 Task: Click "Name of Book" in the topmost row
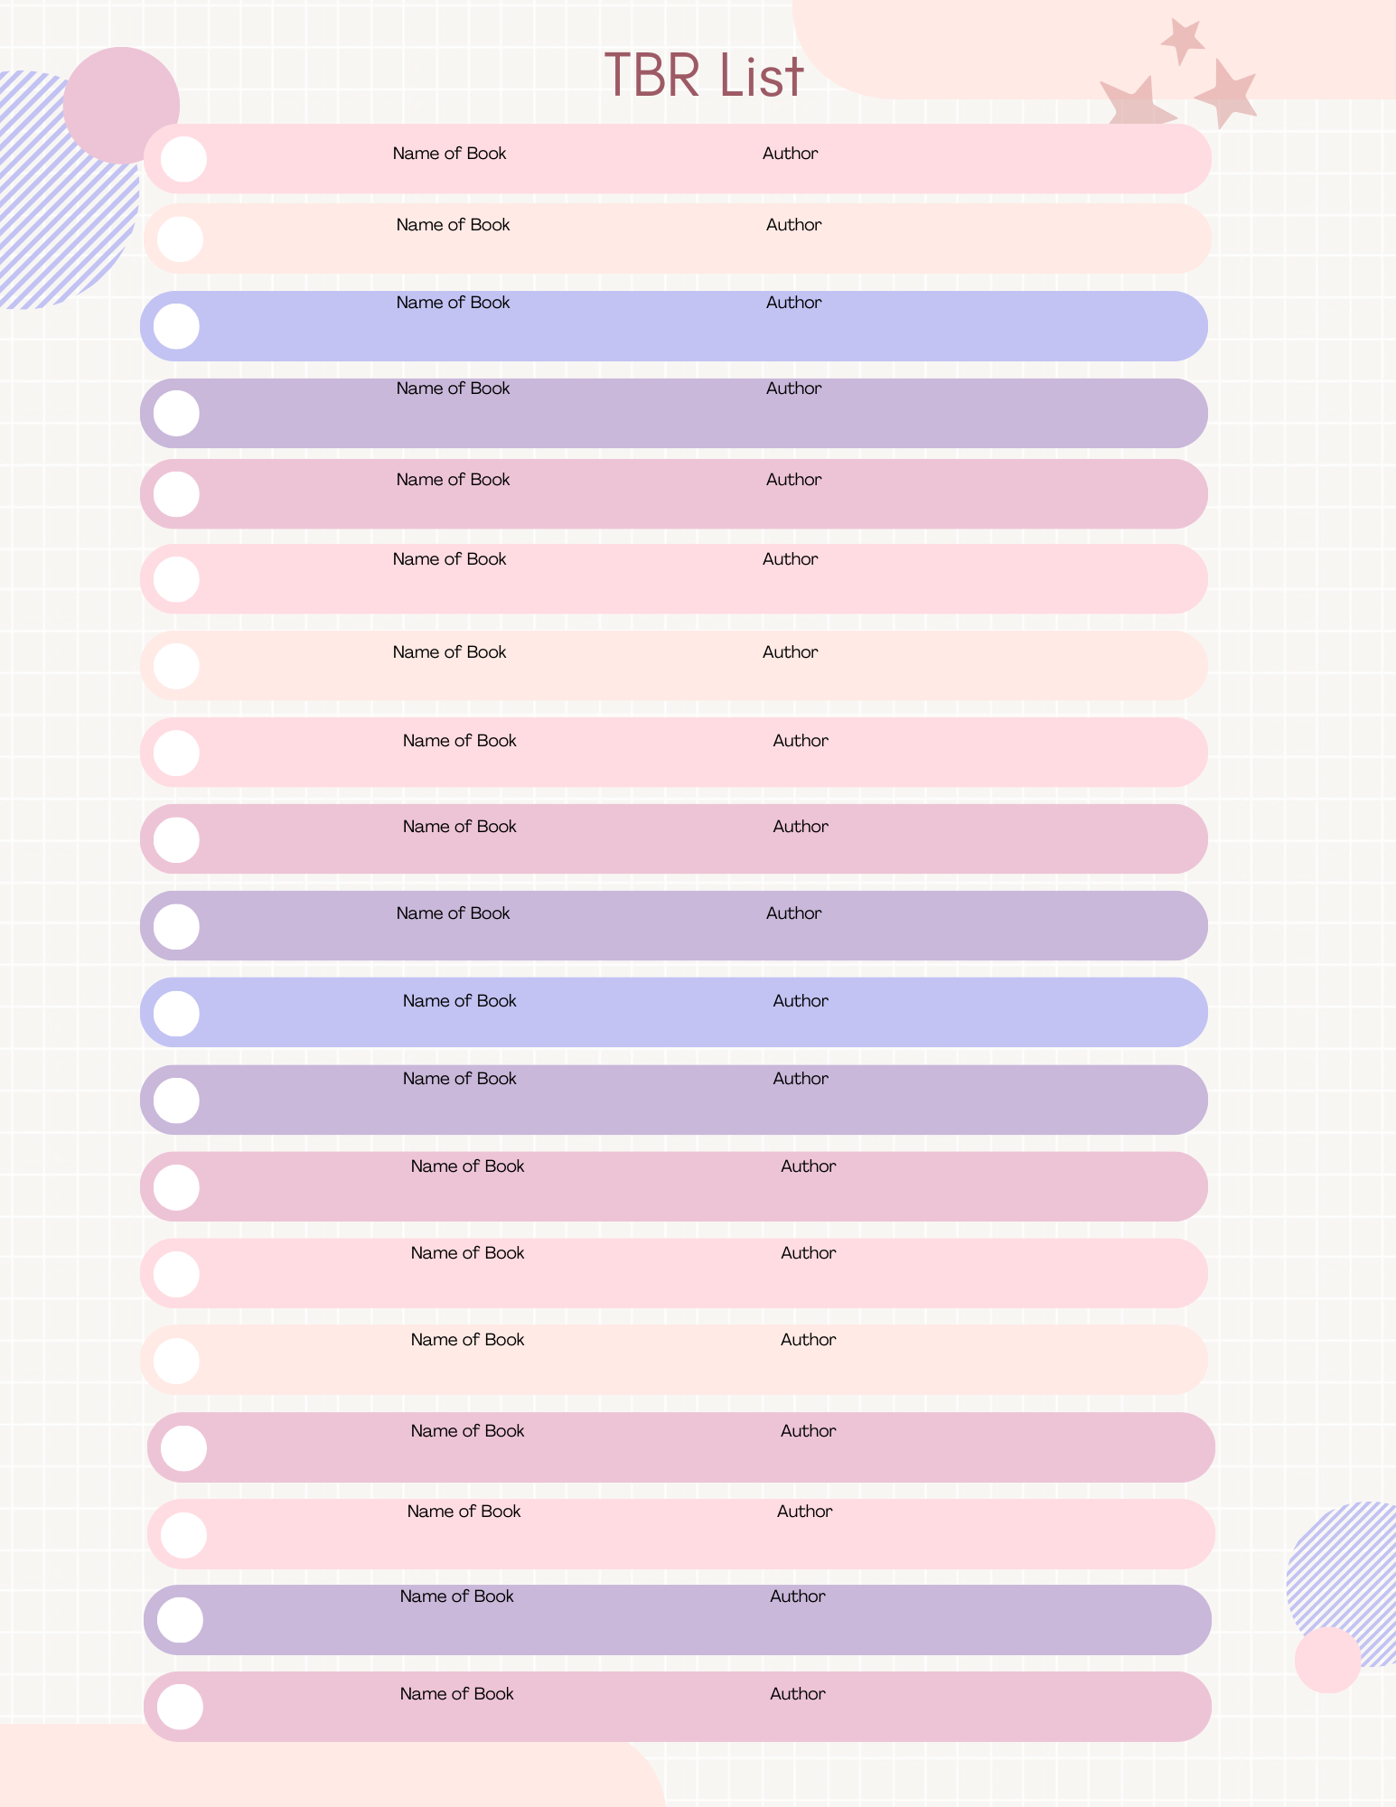(449, 154)
